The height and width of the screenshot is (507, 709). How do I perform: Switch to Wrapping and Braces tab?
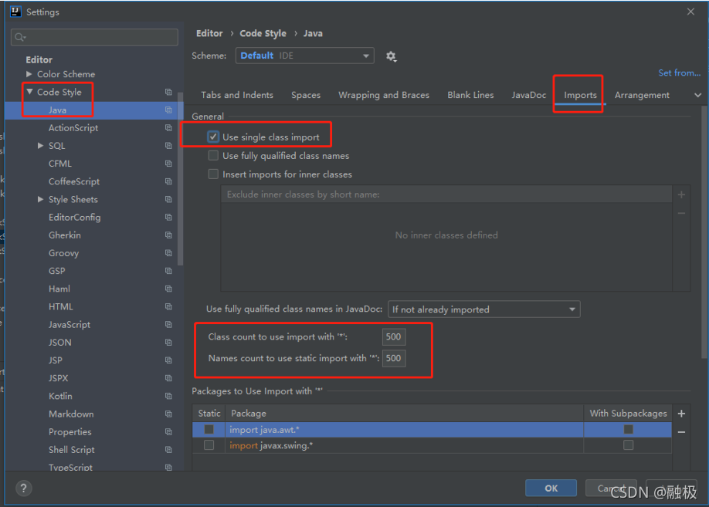point(383,96)
